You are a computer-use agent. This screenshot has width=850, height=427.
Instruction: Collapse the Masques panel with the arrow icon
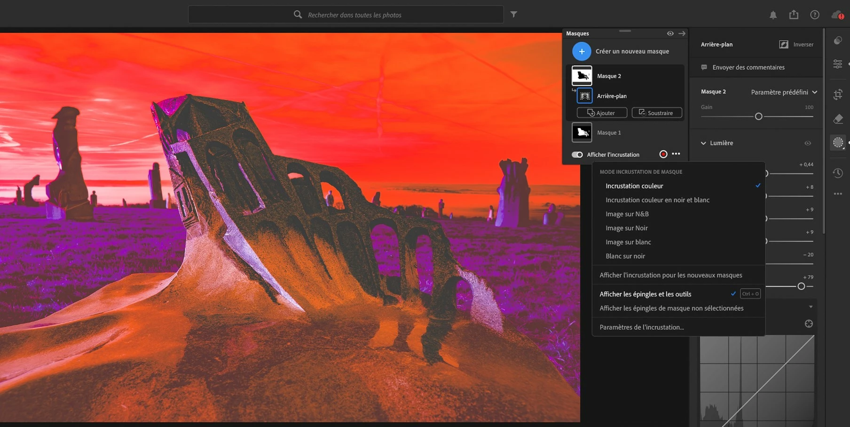coord(682,33)
